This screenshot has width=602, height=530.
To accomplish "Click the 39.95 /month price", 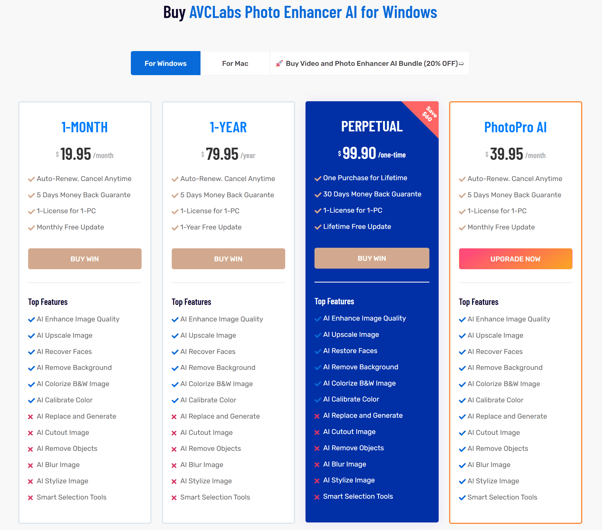I will 516,154.
